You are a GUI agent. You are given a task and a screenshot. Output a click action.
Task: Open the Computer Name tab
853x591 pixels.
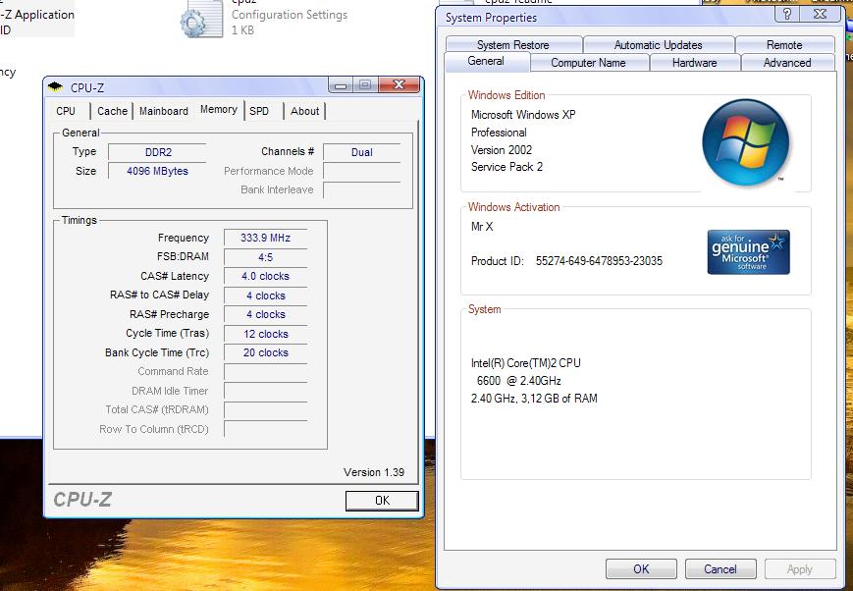tap(588, 63)
